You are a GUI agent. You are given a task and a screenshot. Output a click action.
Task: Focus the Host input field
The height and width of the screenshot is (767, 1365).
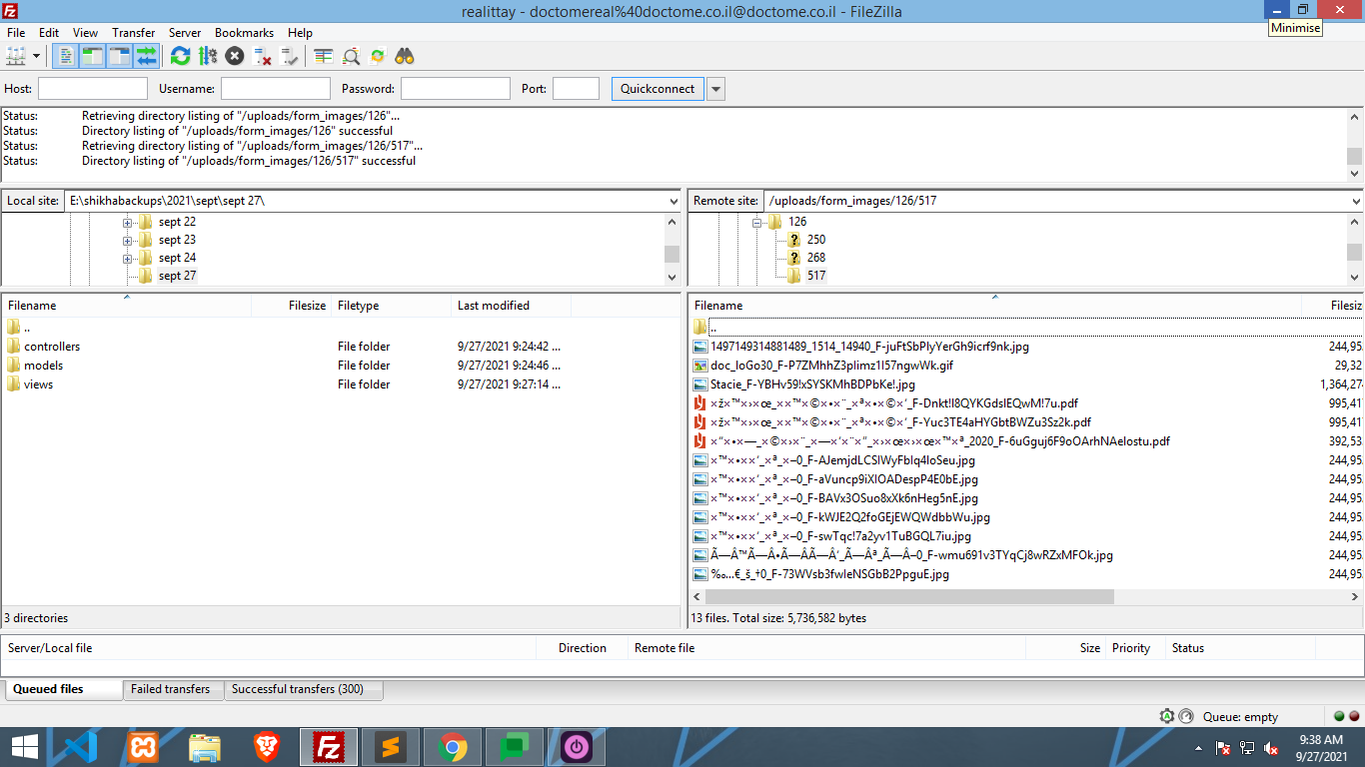pyautogui.click(x=93, y=89)
